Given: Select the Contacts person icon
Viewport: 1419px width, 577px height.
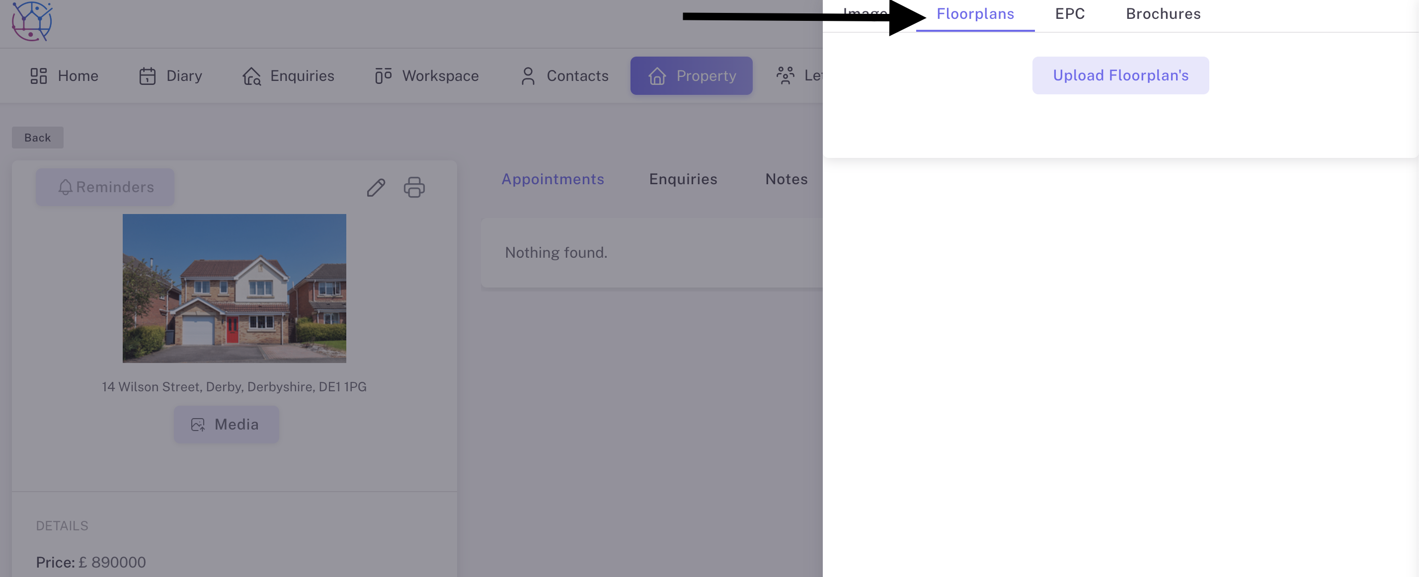Looking at the screenshot, I should (528, 75).
